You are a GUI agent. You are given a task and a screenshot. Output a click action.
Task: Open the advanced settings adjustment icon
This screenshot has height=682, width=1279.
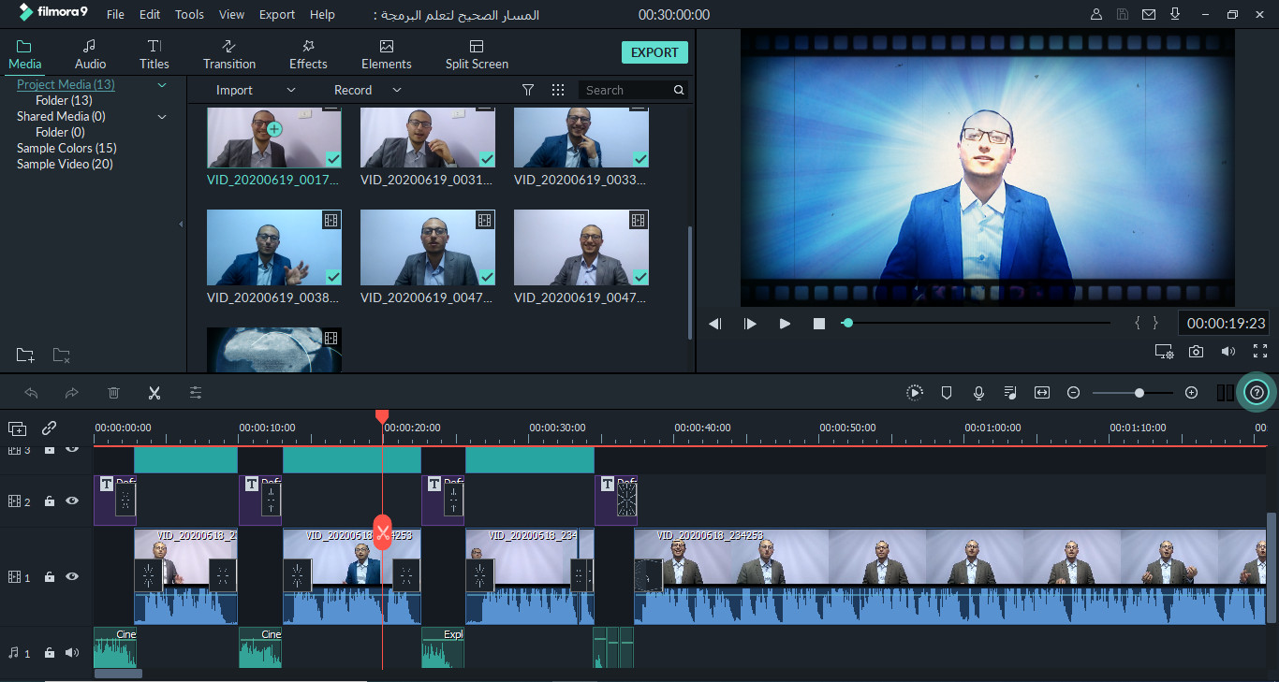[196, 392]
